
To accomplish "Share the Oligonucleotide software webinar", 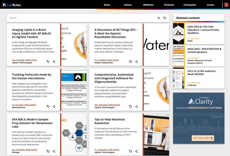I will click(x=136, y=106).
